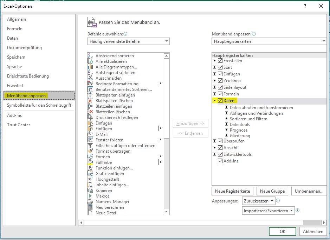Click the Funktion einfügen fx icon
Viewport: 330px width, 240px height.
point(90,168)
